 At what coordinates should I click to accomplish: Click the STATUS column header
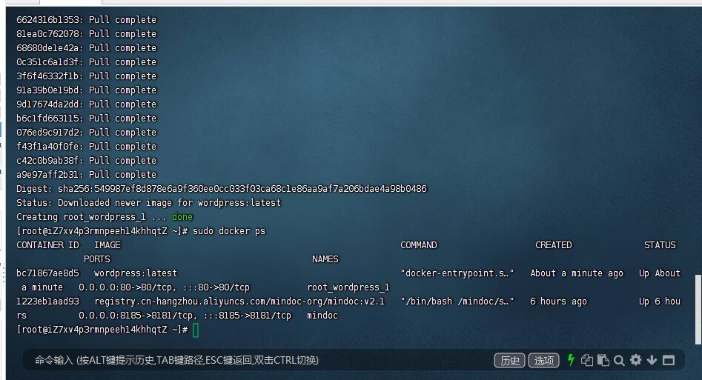[x=660, y=245]
